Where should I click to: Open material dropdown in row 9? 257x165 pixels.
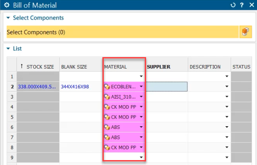click(x=141, y=157)
